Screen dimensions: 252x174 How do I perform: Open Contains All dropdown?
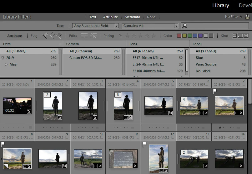150,26
